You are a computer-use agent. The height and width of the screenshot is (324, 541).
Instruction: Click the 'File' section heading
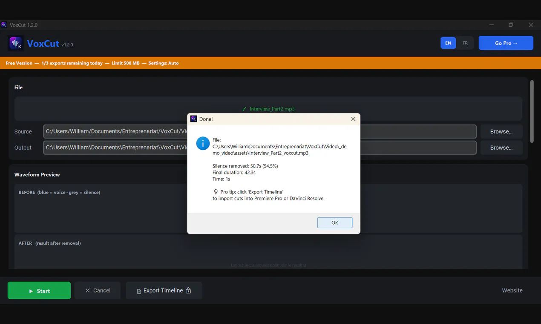point(18,87)
